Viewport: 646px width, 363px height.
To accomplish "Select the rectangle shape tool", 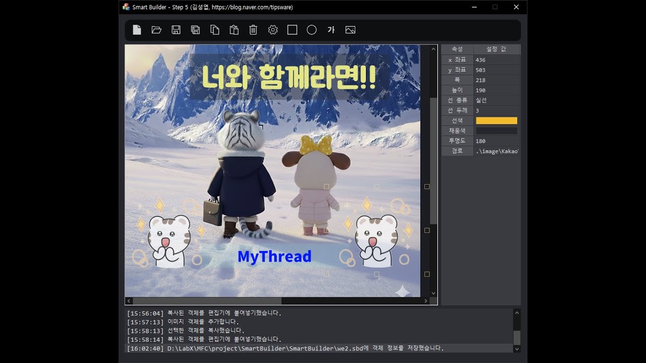I will pyautogui.click(x=292, y=30).
